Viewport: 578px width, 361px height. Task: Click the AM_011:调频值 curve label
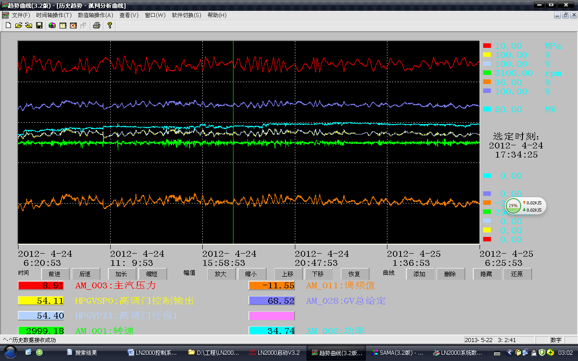(340, 285)
